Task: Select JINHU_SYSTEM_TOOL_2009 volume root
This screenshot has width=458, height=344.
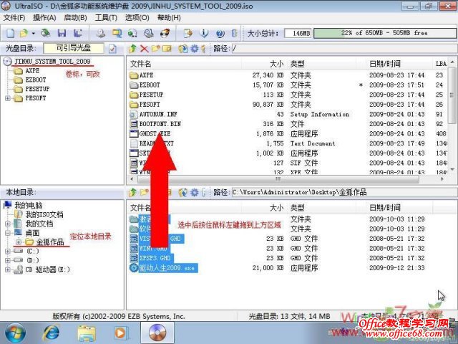Action: (x=52, y=62)
